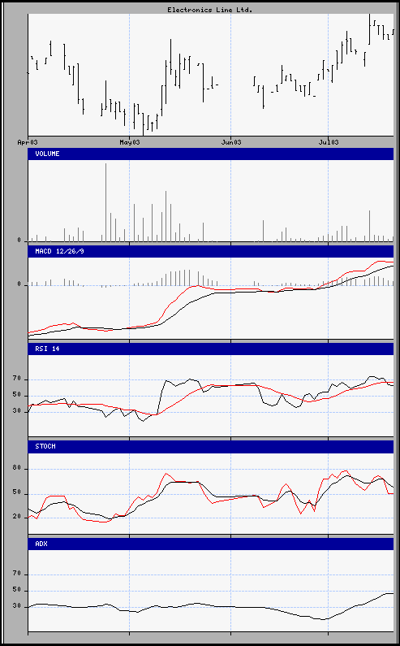This screenshot has width=400, height=646.
Task: Select the STOCH panel header
Action: pos(211,447)
